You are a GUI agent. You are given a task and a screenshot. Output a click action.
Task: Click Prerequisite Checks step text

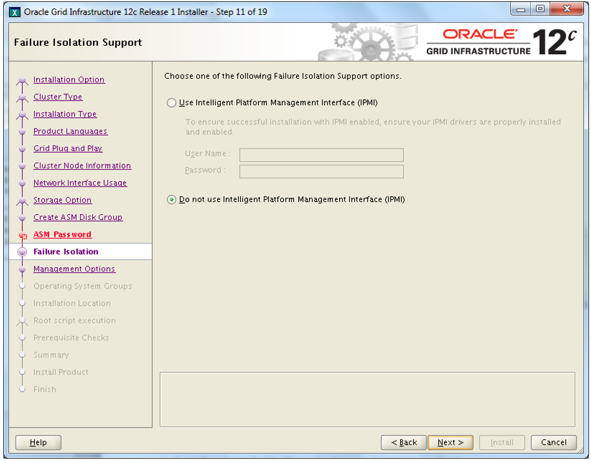[71, 337]
